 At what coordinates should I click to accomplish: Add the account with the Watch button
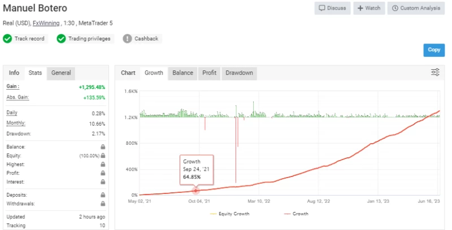[x=369, y=8]
